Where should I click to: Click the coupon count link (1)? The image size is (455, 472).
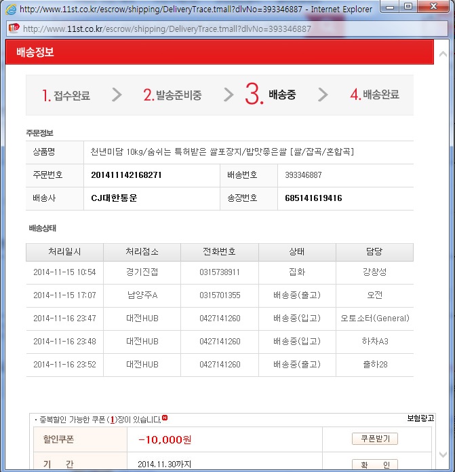pyautogui.click(x=113, y=420)
